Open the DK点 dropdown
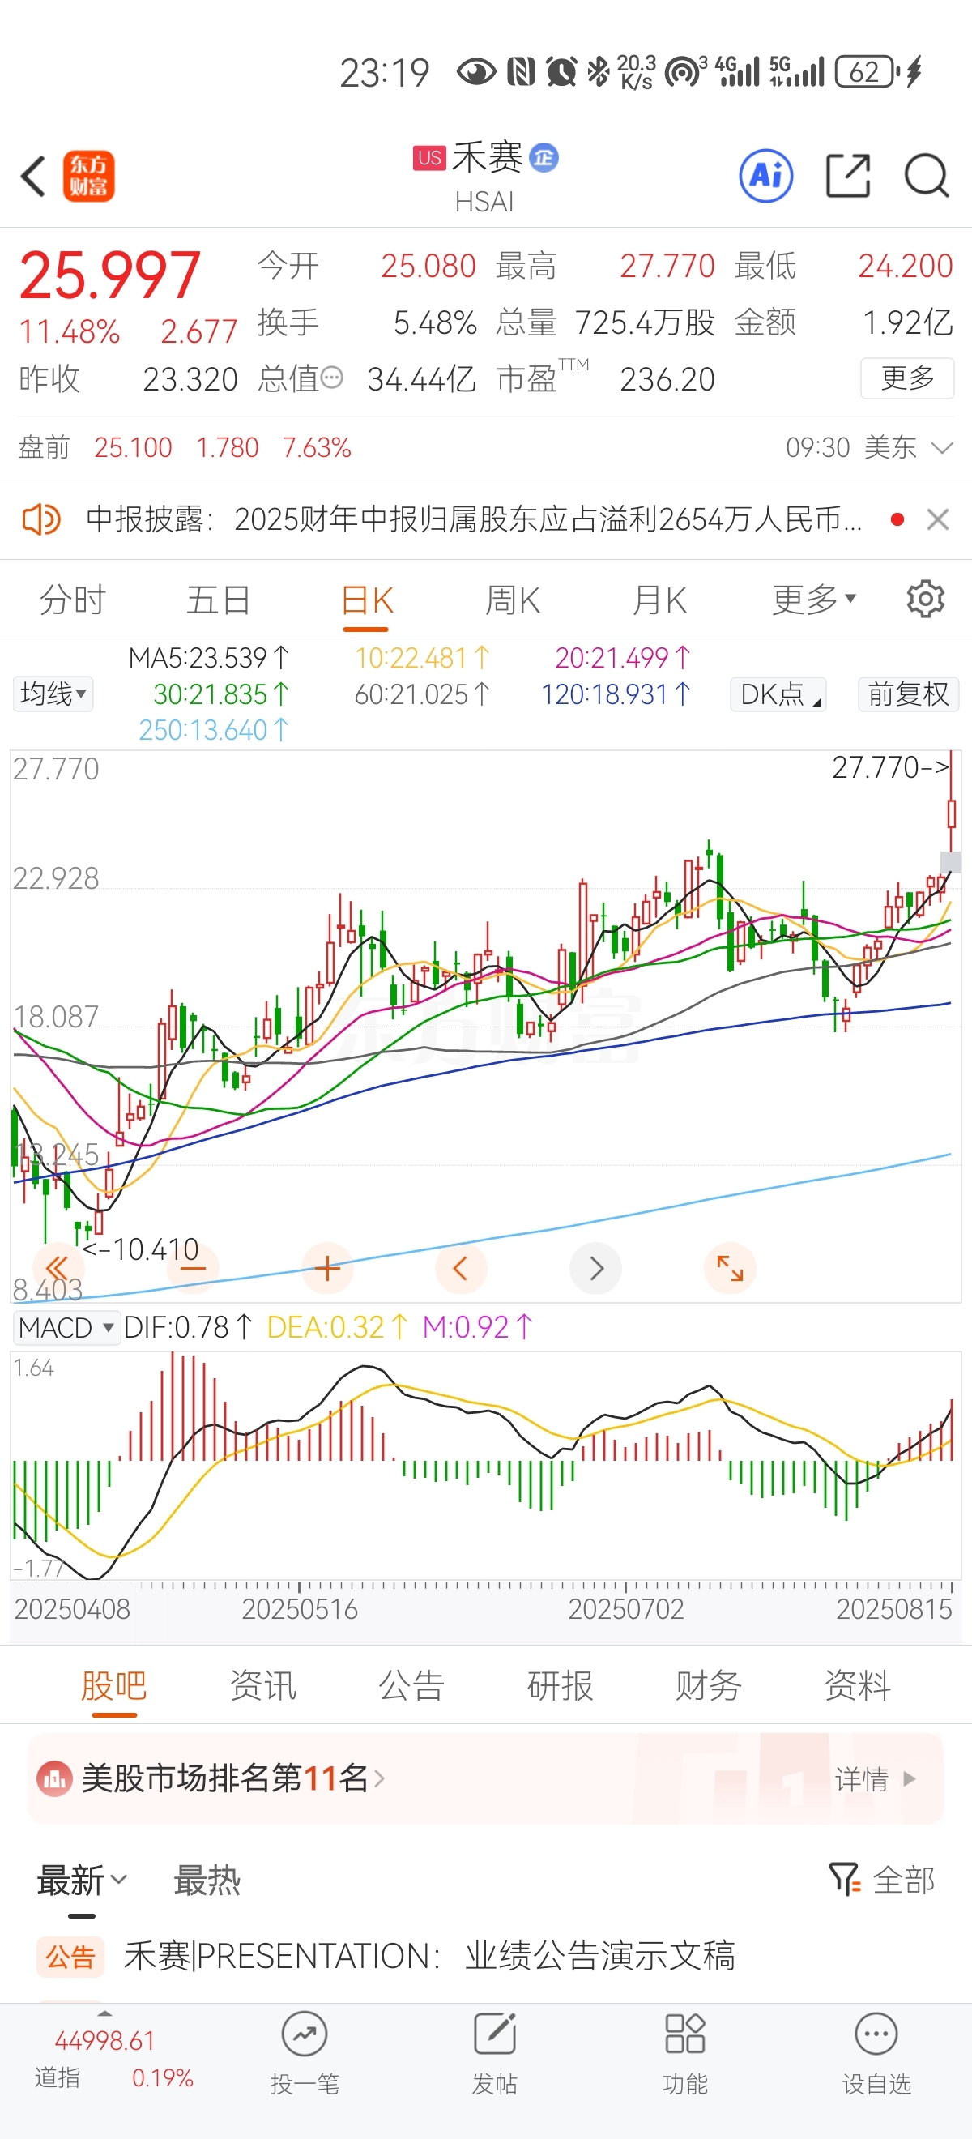Image resolution: width=972 pixels, height=2139 pixels. (x=778, y=694)
